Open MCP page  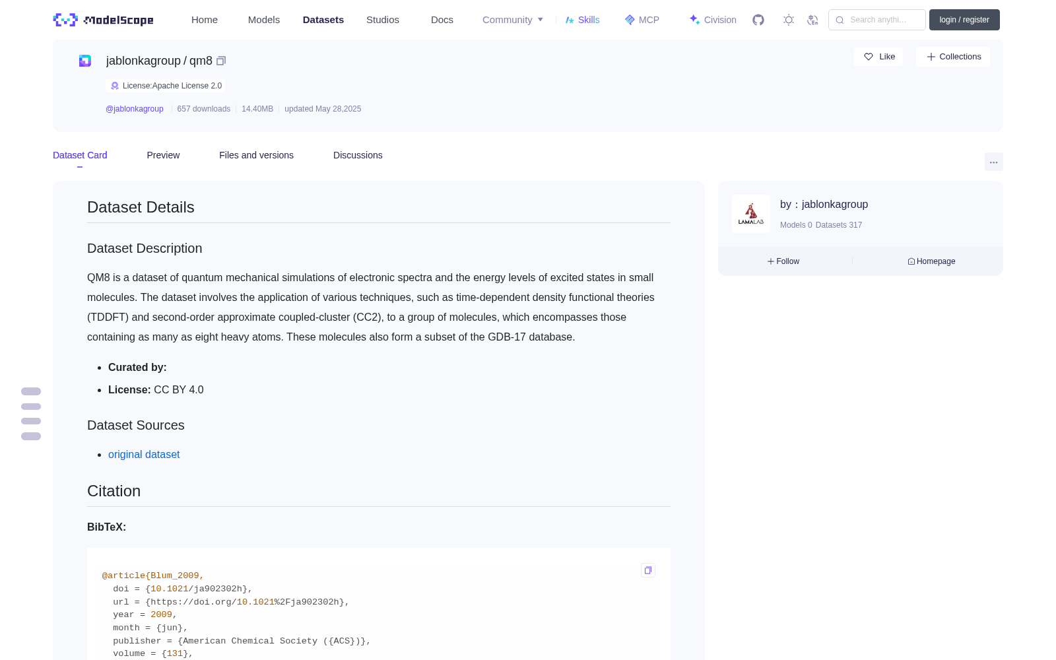pos(642,20)
